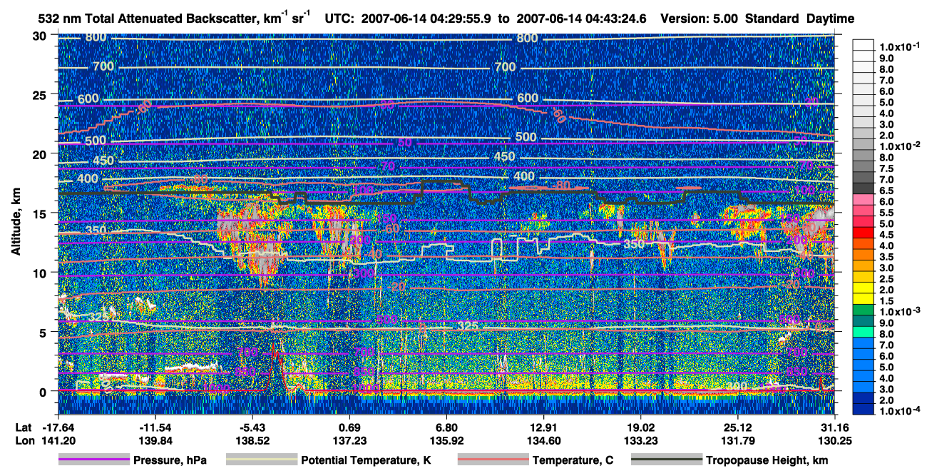The image size is (927, 476).
Task: Click latitude value 0.69
Action: [x=349, y=427]
